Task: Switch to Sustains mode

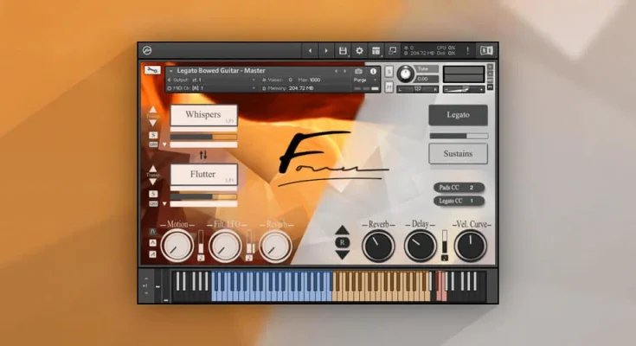Action: pos(458,153)
